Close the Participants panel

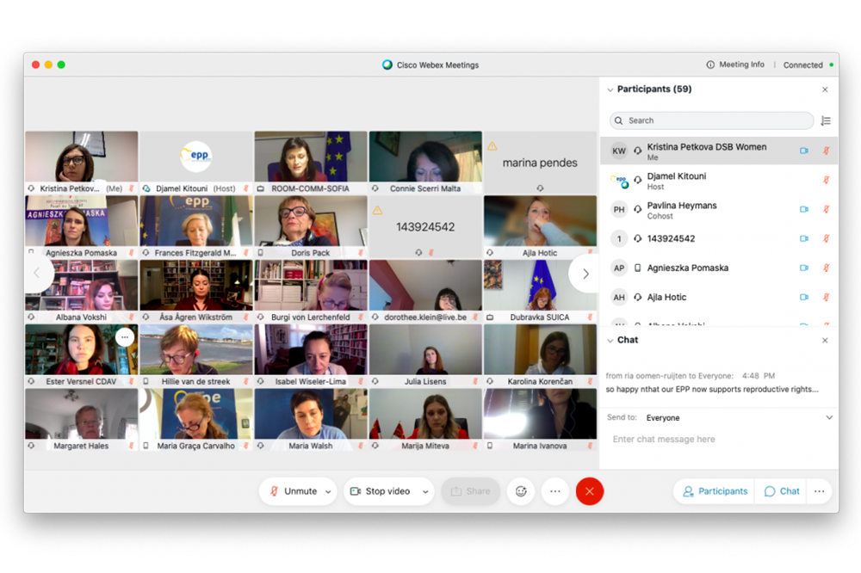click(x=825, y=89)
